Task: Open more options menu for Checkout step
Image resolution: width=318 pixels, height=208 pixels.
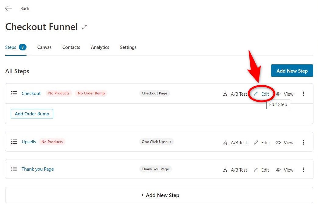Action: (303, 94)
